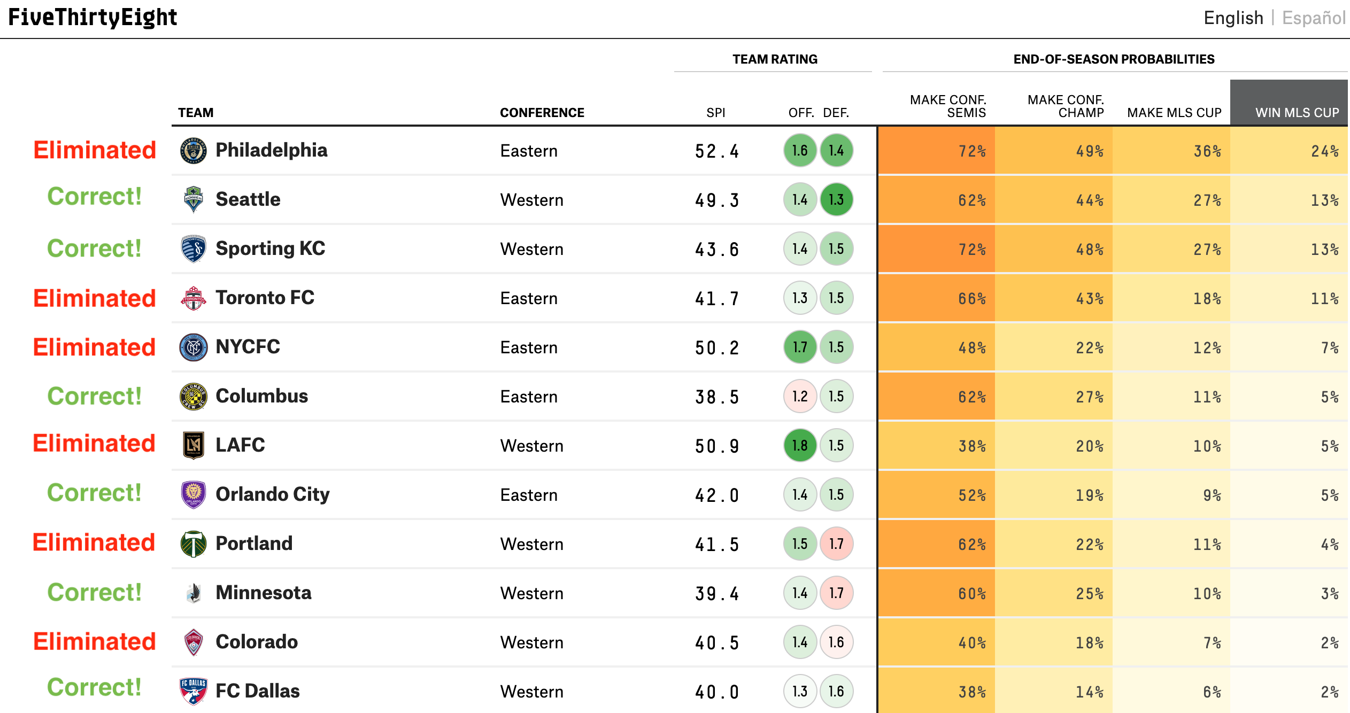1350x713 pixels.
Task: Open the Minnesota team name link
Action: tap(263, 593)
